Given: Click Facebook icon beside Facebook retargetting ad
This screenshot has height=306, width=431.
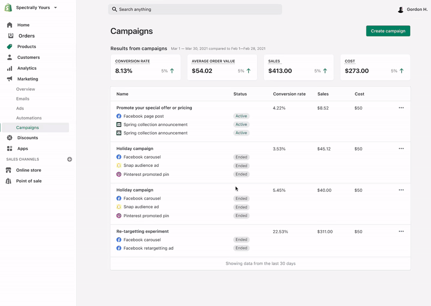Looking at the screenshot, I should (x=119, y=248).
